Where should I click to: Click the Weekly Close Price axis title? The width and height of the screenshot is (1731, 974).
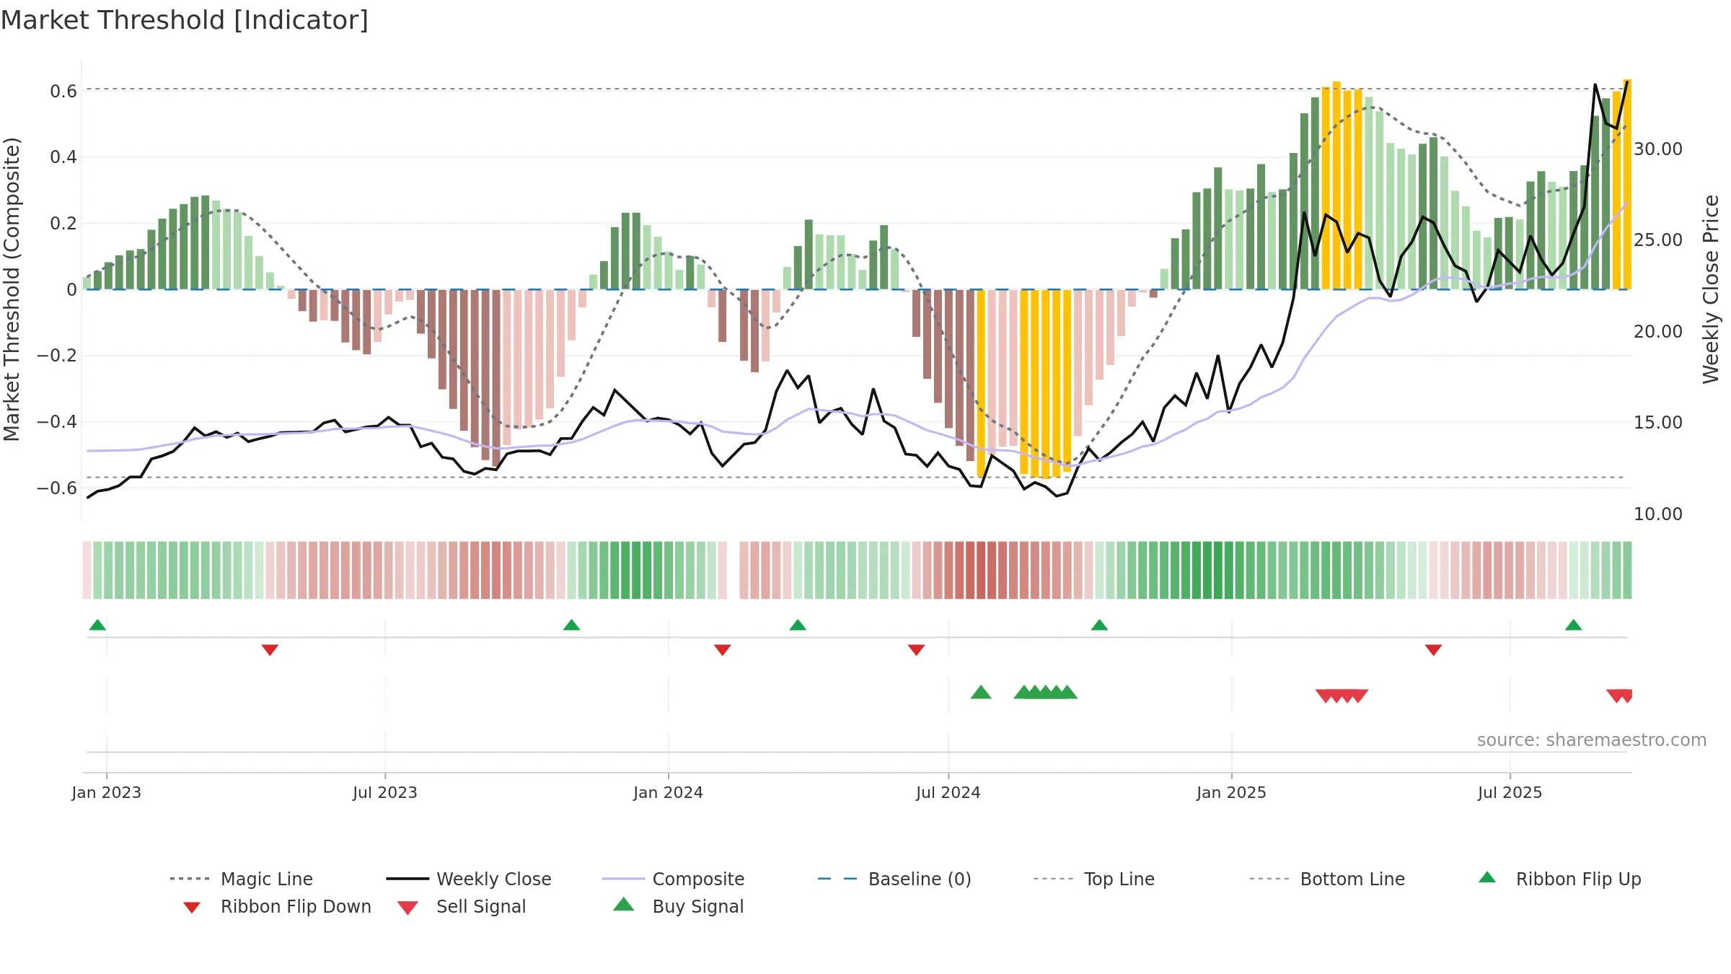(1711, 289)
